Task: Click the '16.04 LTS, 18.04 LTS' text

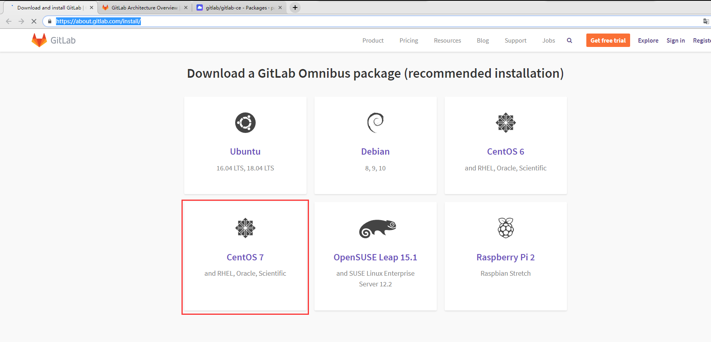Action: click(x=245, y=168)
